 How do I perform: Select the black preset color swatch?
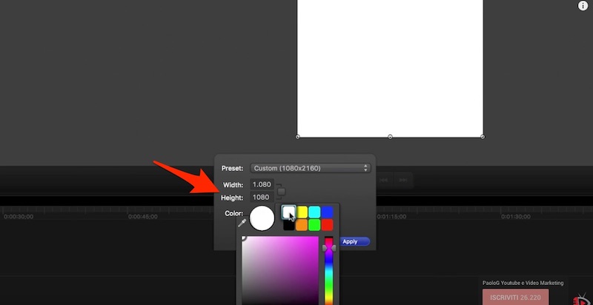289,225
